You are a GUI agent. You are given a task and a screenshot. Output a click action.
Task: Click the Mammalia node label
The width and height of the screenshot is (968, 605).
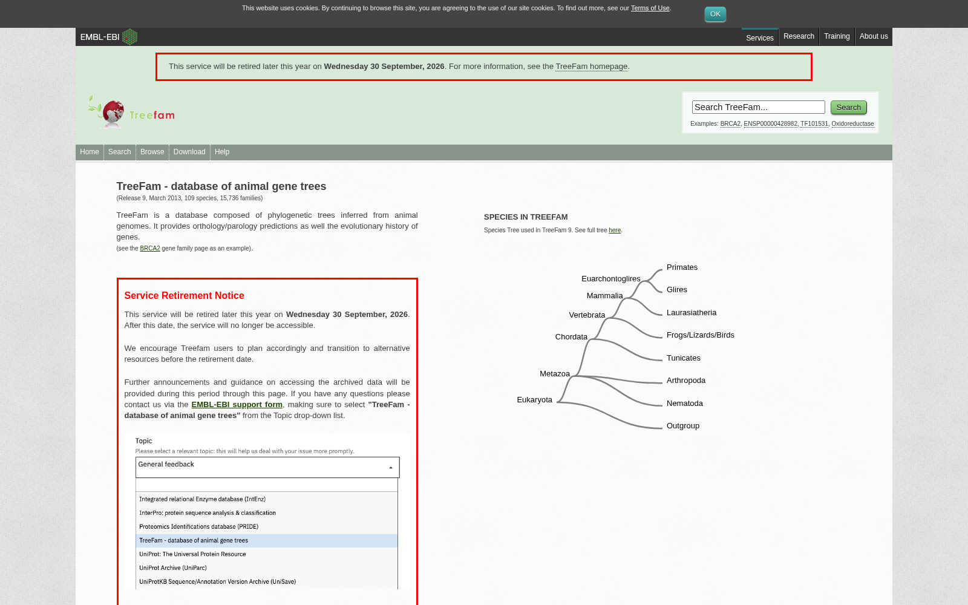(605, 296)
